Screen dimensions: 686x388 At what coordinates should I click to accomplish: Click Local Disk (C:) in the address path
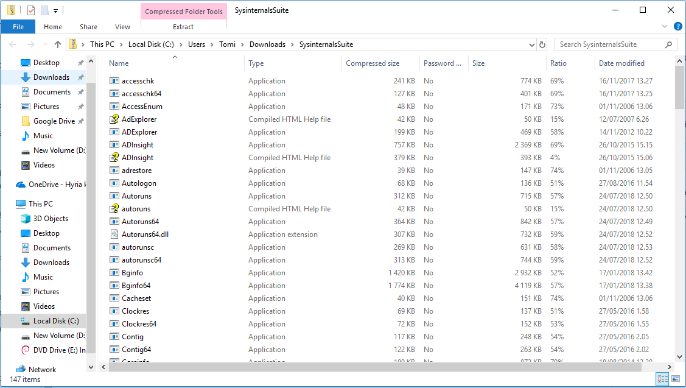pos(151,44)
